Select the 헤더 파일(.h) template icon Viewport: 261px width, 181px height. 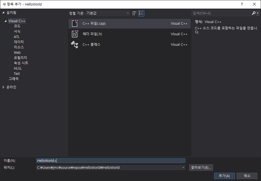(75, 34)
